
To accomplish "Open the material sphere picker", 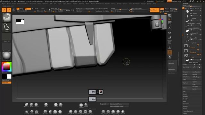I will (x=6, y=57).
